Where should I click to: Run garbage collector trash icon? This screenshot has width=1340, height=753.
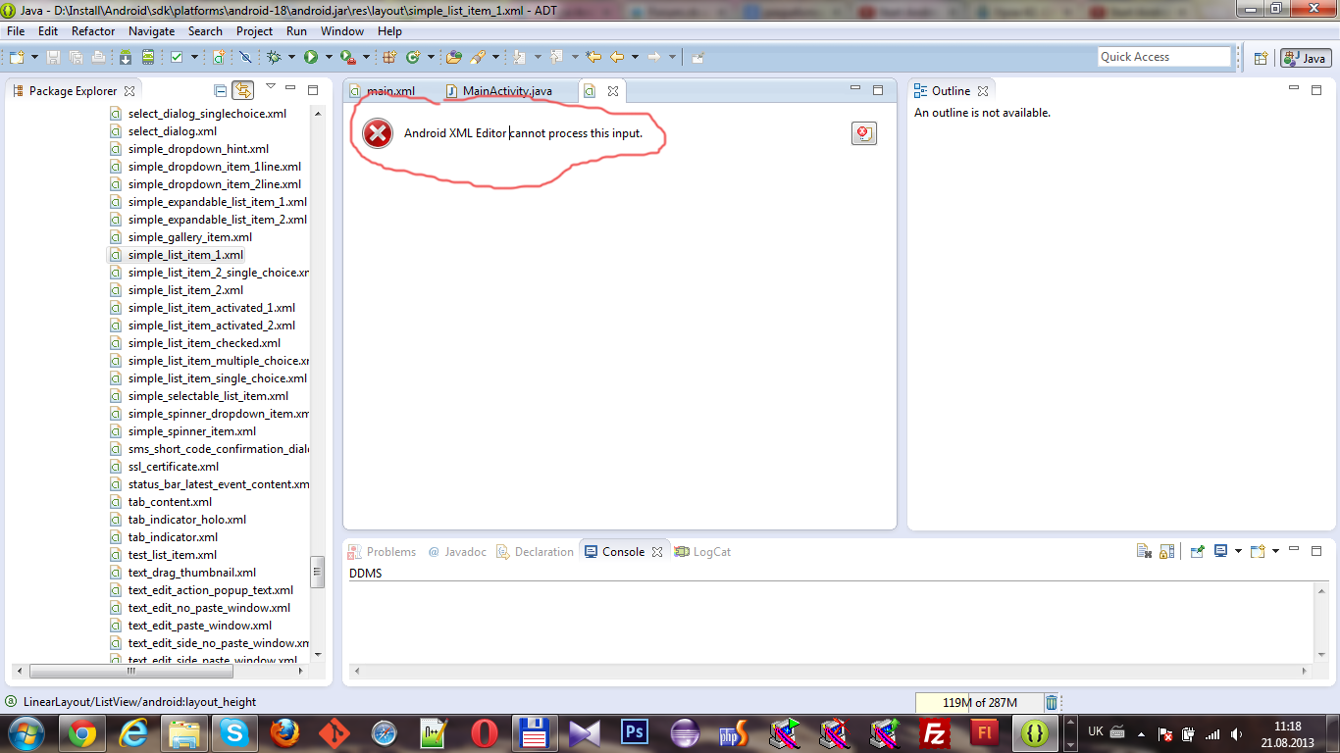1052,702
